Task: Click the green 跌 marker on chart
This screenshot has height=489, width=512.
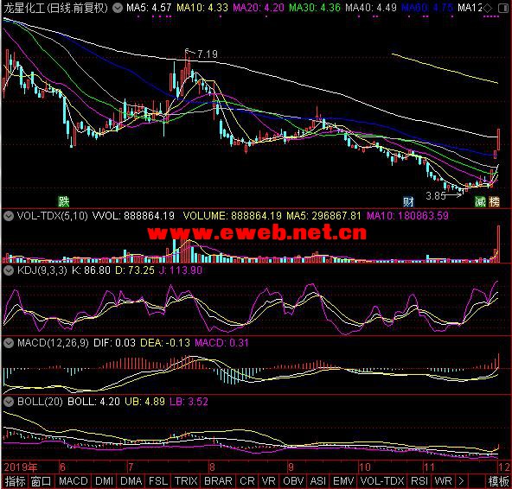Action: coord(64,201)
